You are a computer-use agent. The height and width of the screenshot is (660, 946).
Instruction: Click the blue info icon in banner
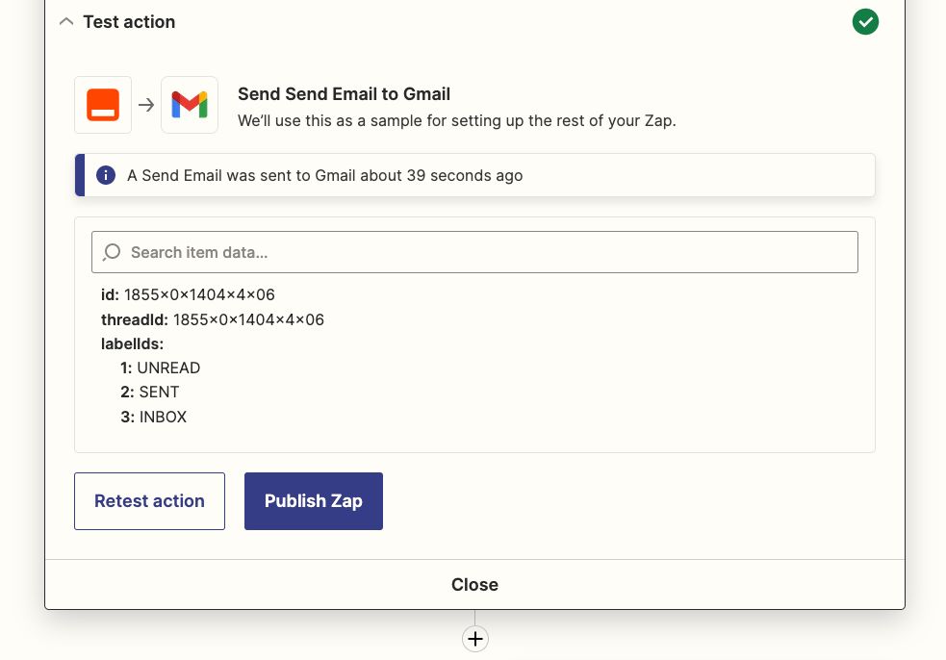click(x=106, y=175)
